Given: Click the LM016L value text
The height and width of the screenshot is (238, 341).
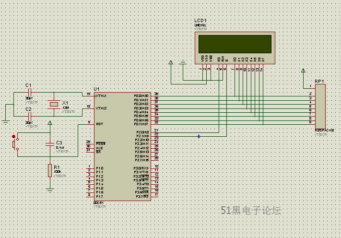Looking at the screenshot, I should pos(200,25).
